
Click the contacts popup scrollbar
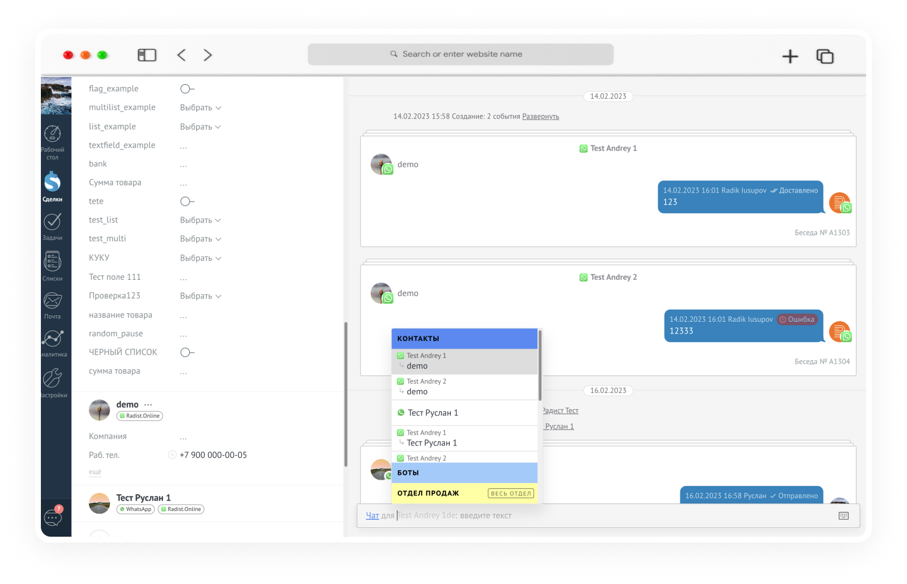pyautogui.click(x=540, y=366)
